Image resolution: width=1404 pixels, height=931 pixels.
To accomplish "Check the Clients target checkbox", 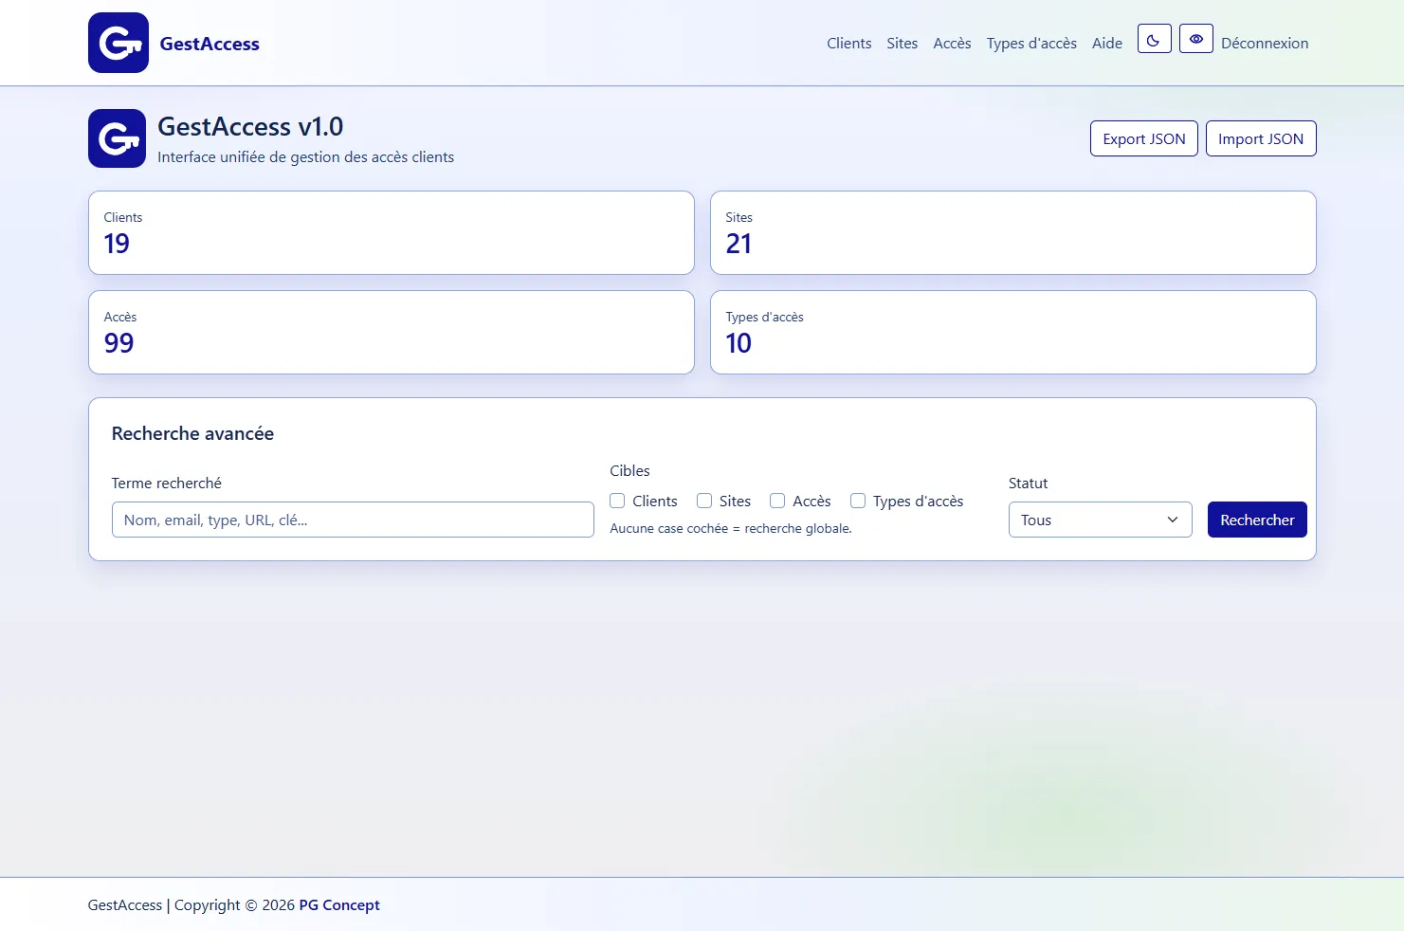I will [617, 501].
